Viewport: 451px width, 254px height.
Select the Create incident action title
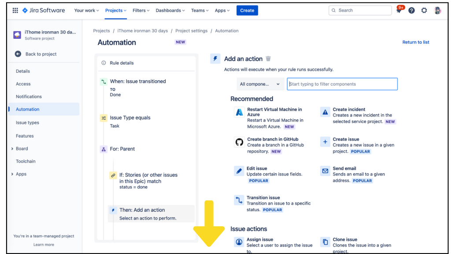349,109
